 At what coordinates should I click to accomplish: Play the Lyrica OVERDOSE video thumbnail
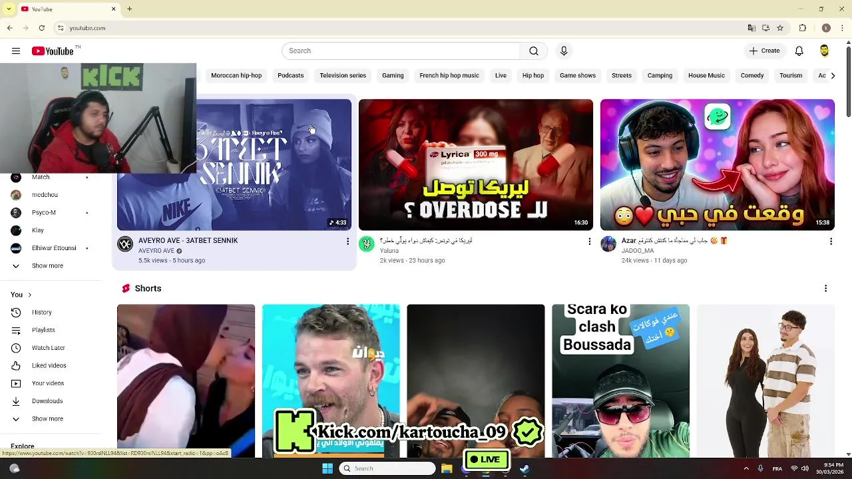tap(476, 165)
